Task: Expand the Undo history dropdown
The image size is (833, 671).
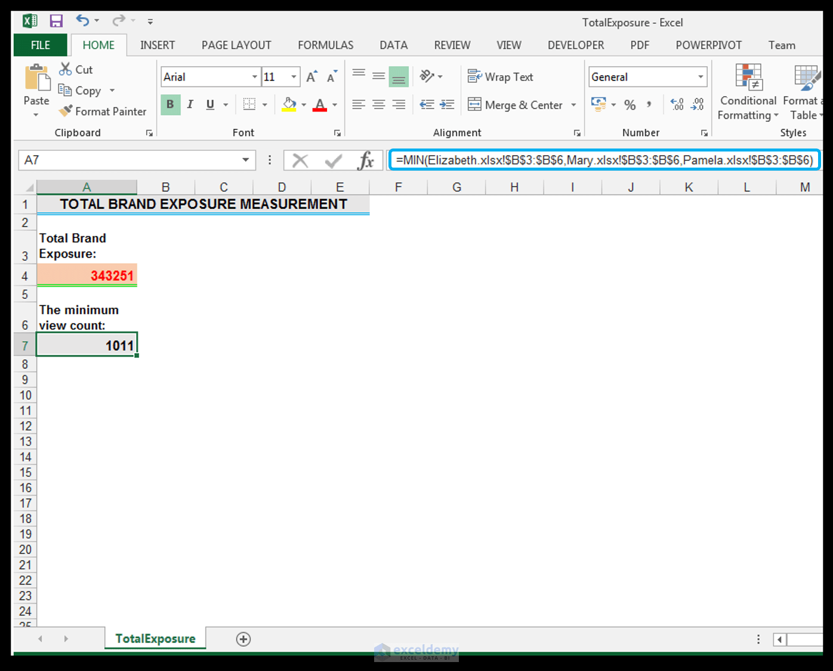Action: point(95,21)
